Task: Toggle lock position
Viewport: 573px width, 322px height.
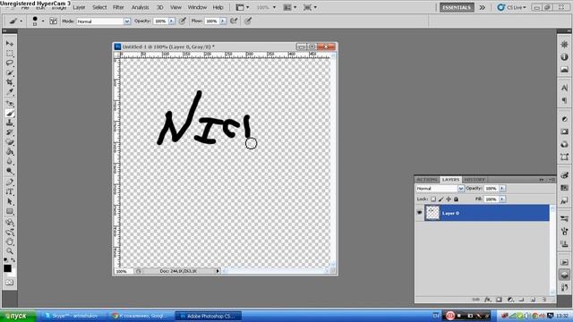Action: click(x=449, y=199)
